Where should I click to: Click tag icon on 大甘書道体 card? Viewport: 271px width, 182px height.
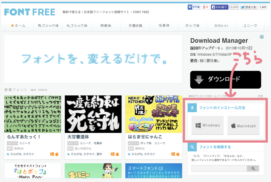68,154
